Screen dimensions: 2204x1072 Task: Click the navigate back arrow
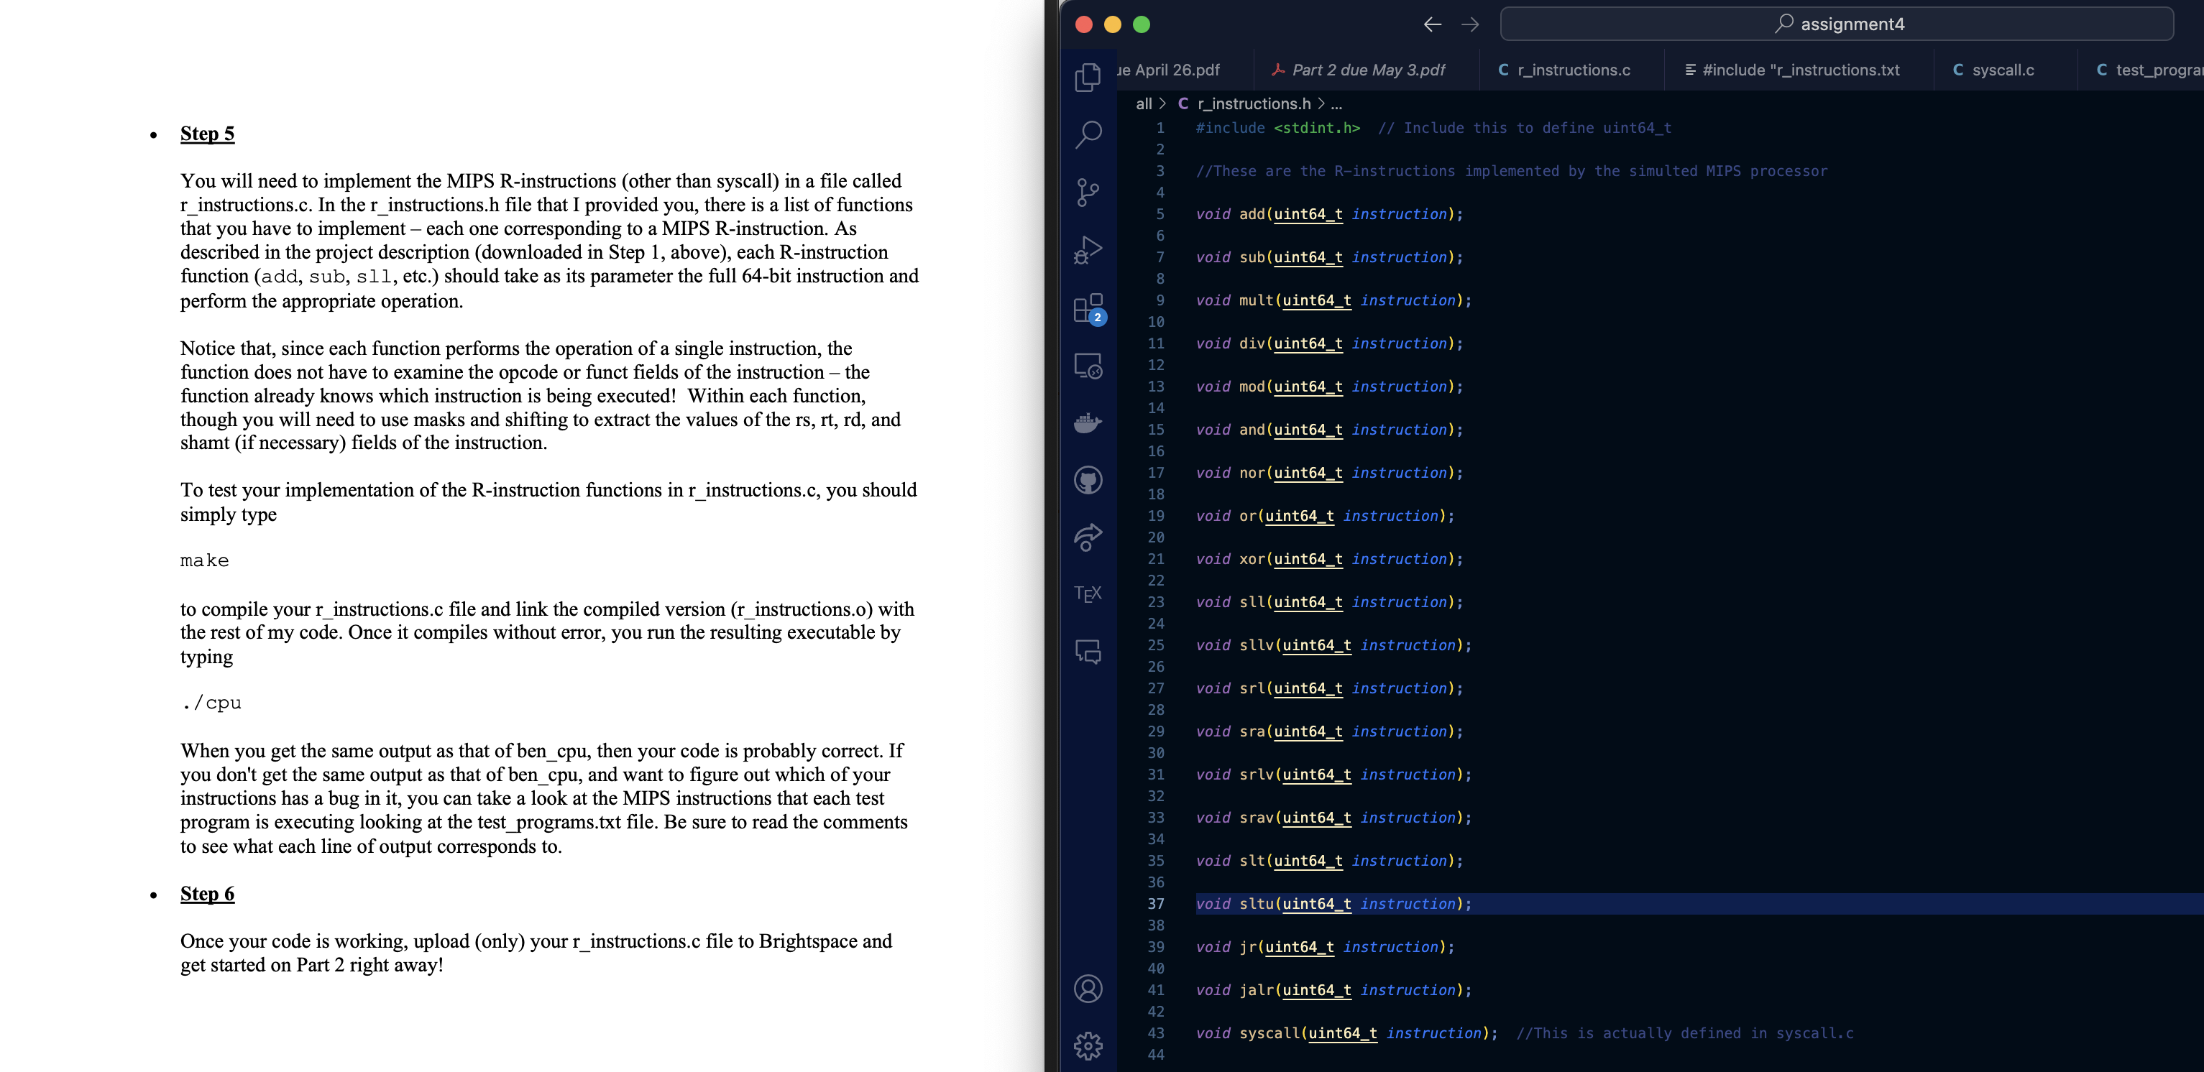1432,24
